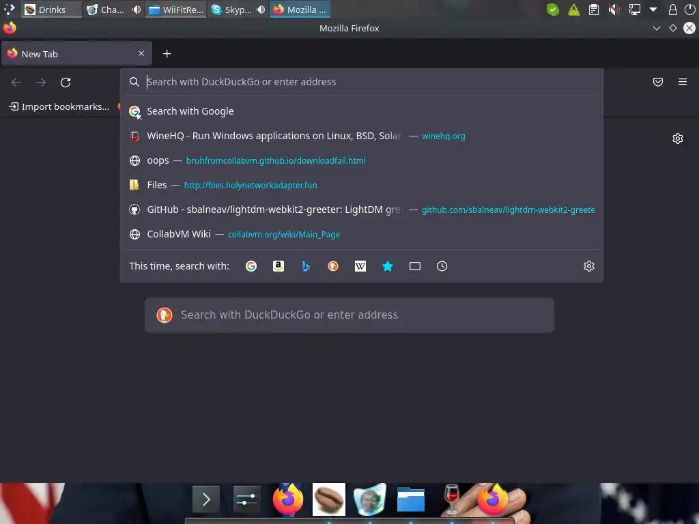Switch to Mozilla Firefox taskbar entry
This screenshot has width=699, height=524.
pos(300,10)
